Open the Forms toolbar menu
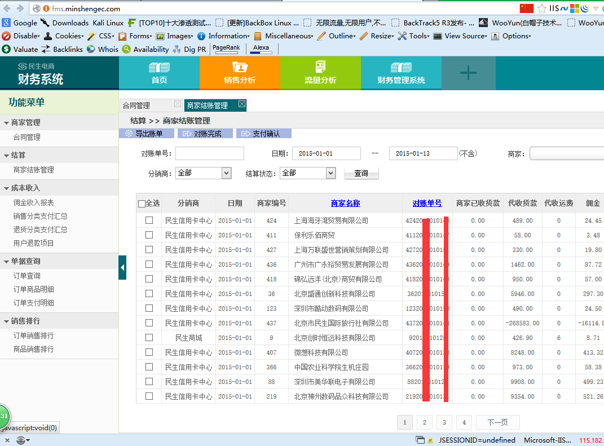The height and width of the screenshot is (446, 604). (x=135, y=36)
